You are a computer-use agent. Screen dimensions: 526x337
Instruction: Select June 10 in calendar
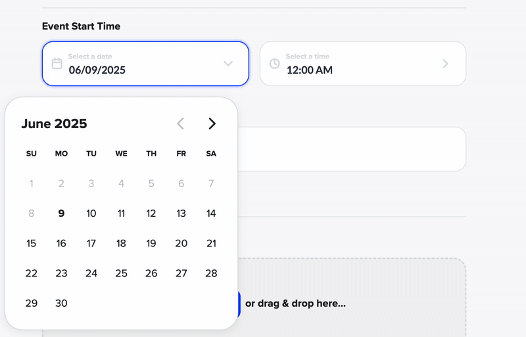tap(91, 213)
